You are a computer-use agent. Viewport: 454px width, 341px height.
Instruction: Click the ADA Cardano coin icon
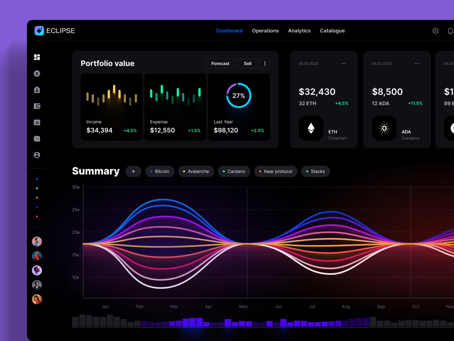click(384, 128)
